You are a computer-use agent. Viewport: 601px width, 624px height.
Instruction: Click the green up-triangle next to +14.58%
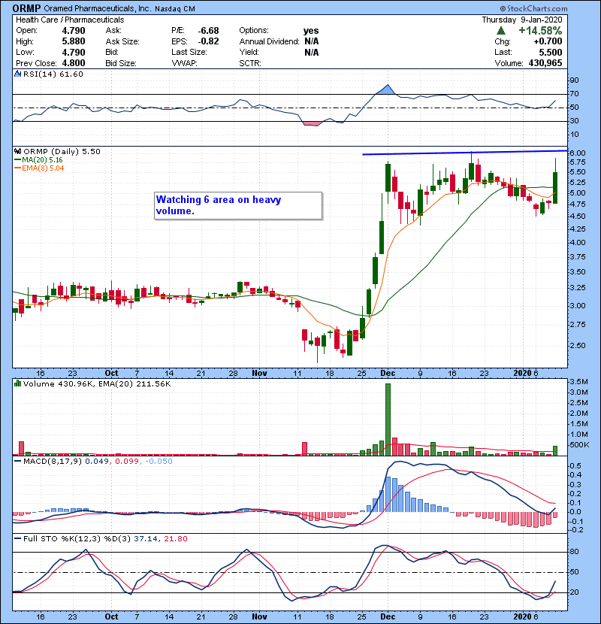tap(501, 31)
